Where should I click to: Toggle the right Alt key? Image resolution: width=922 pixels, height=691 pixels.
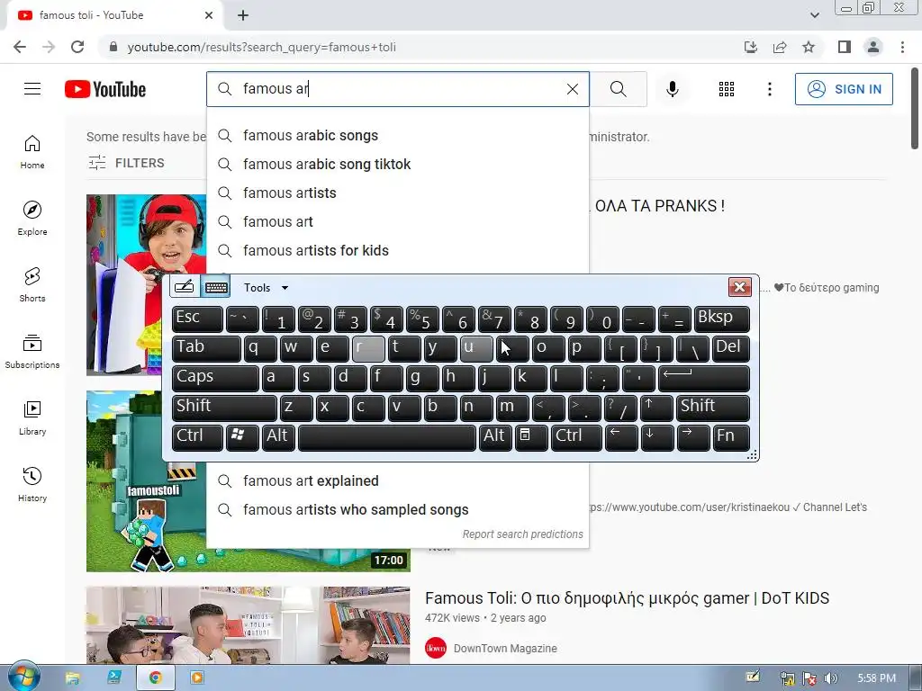[495, 438]
